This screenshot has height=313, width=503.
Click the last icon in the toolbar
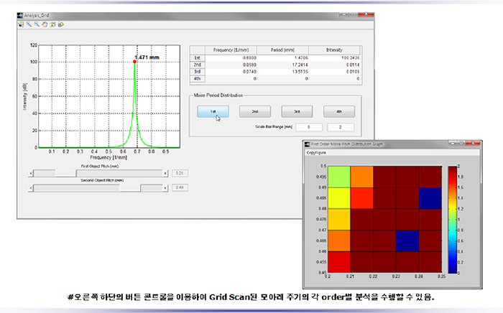[x=61, y=24]
